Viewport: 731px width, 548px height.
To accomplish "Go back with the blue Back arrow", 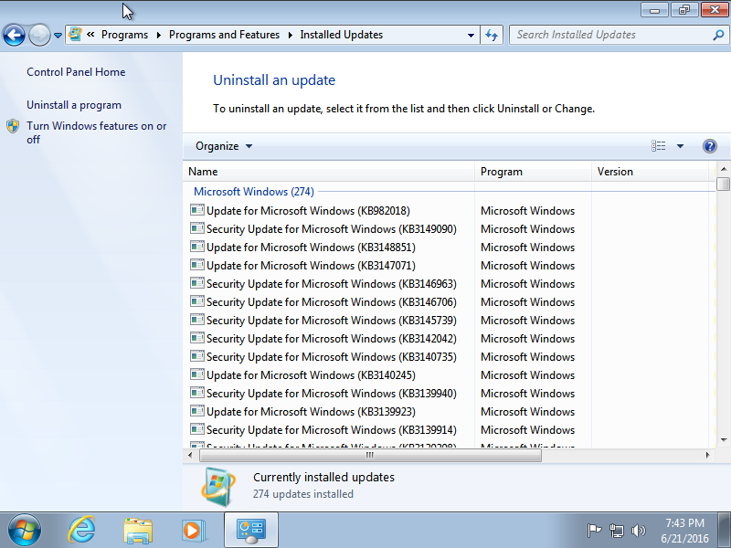I will click(x=14, y=35).
